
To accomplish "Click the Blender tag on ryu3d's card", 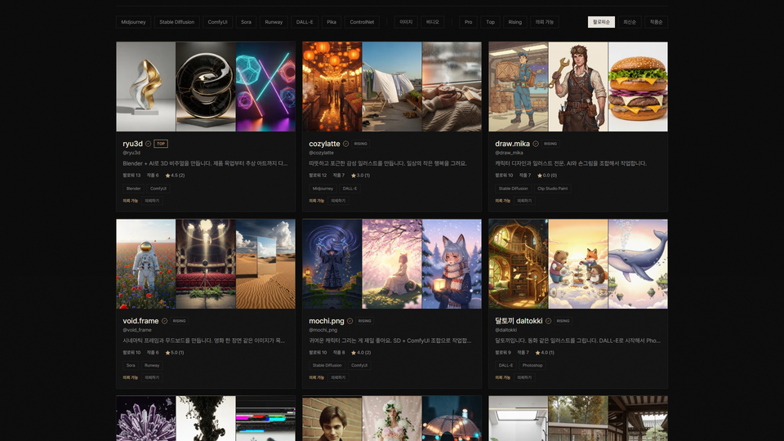I will click(133, 188).
